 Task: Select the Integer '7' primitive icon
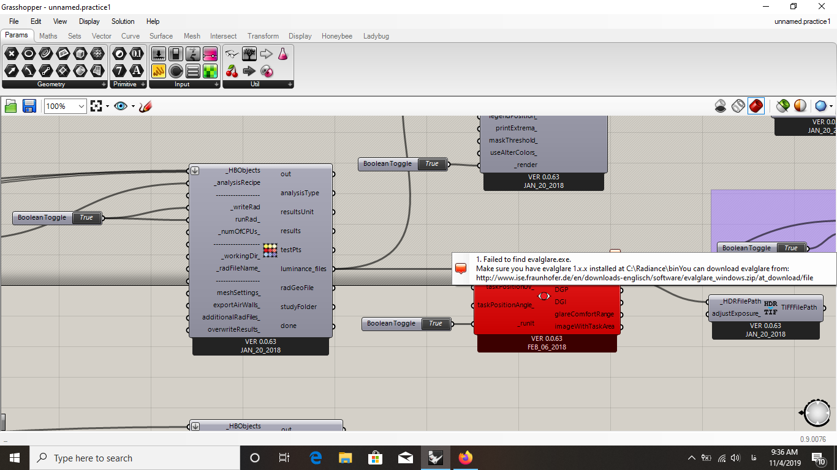(119, 71)
